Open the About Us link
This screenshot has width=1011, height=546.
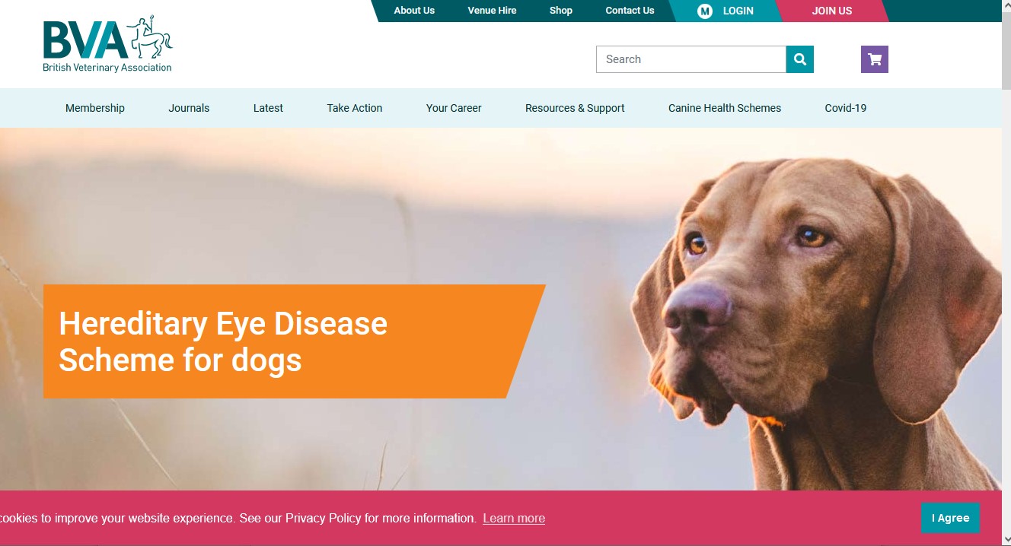coord(414,11)
